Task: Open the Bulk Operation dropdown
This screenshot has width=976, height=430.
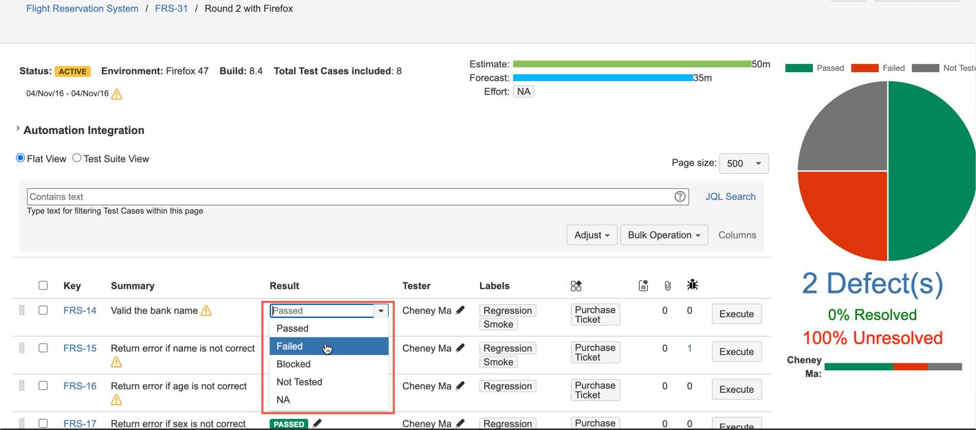Action: click(x=664, y=235)
